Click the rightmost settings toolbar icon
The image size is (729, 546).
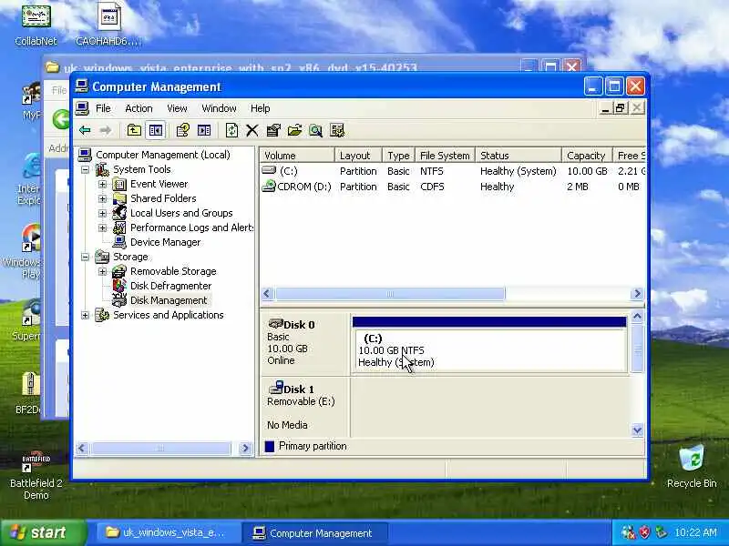[337, 130]
